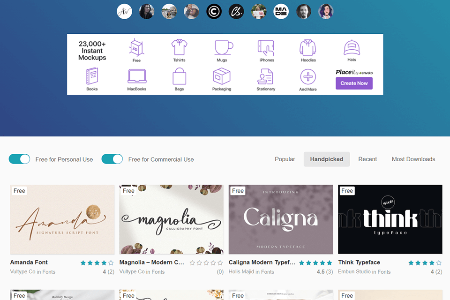The image size is (450, 300).
Task: Open Embun Studio author link
Action: coord(354,271)
